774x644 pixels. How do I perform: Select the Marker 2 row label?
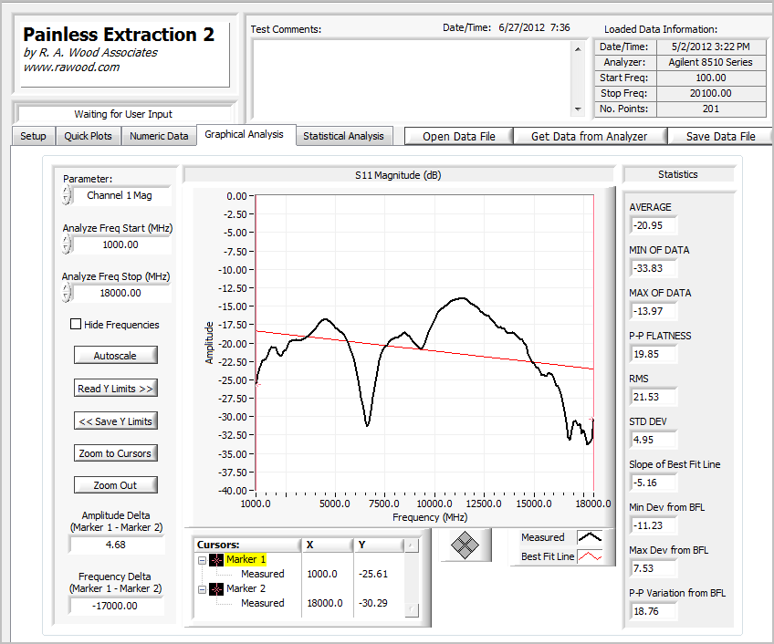click(246, 588)
